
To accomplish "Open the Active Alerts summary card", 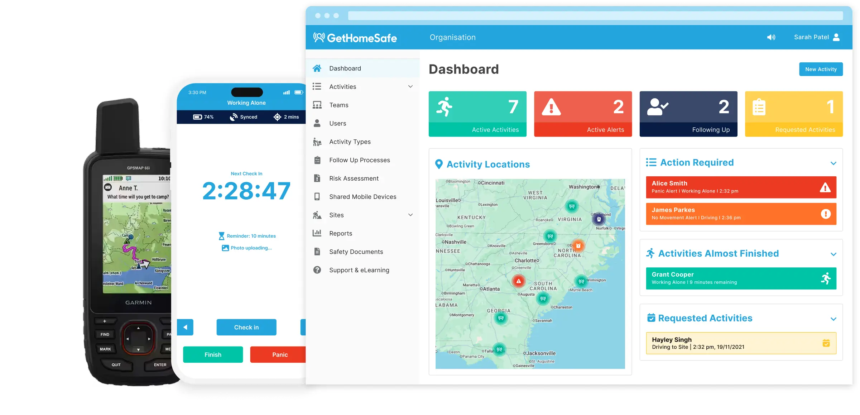I will click(582, 114).
